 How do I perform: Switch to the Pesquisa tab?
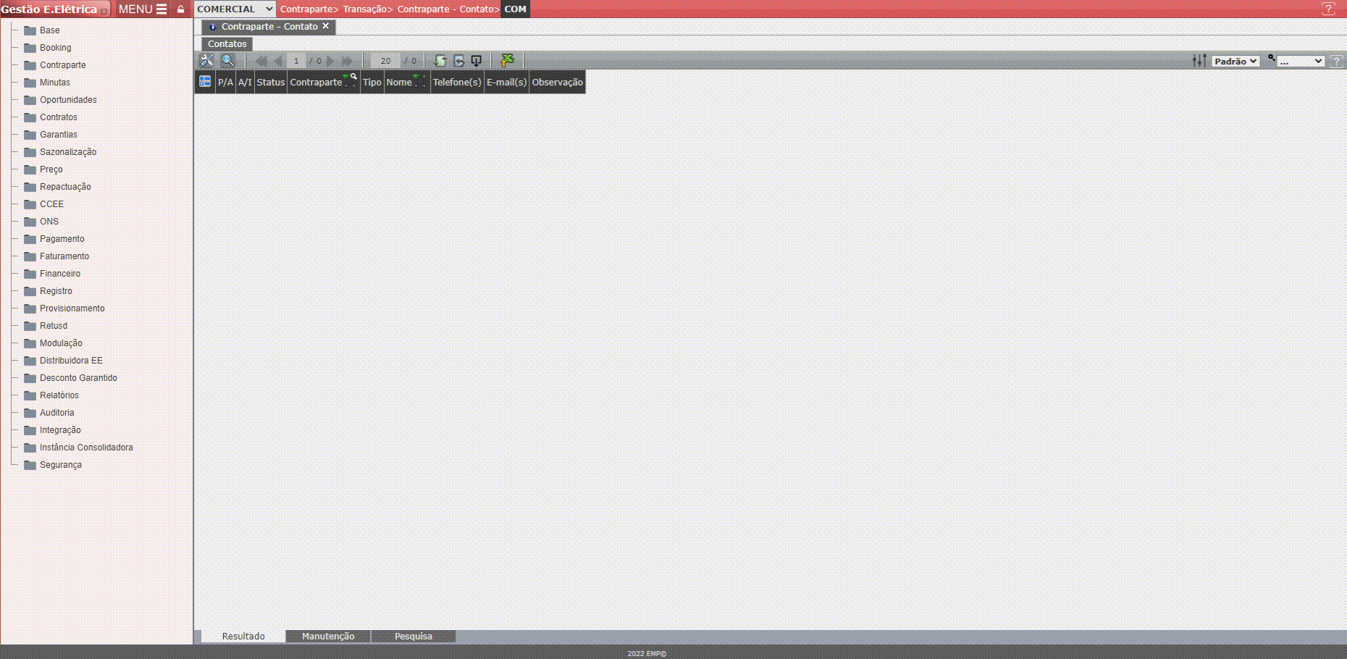point(413,637)
